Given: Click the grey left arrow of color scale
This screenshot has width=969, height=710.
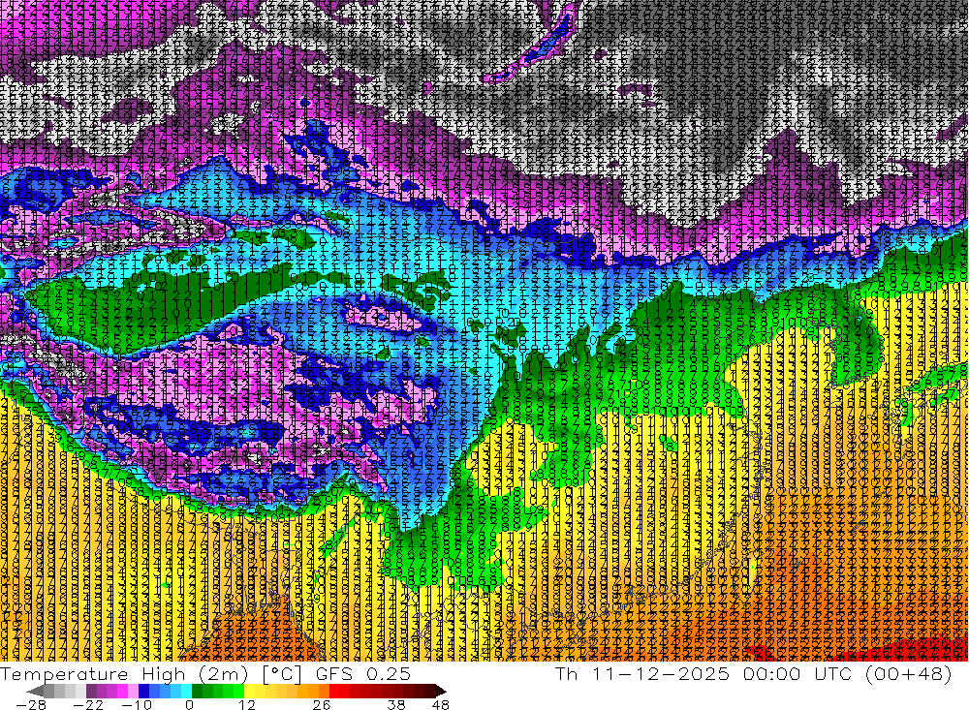Looking at the screenshot, I should 35,692.
